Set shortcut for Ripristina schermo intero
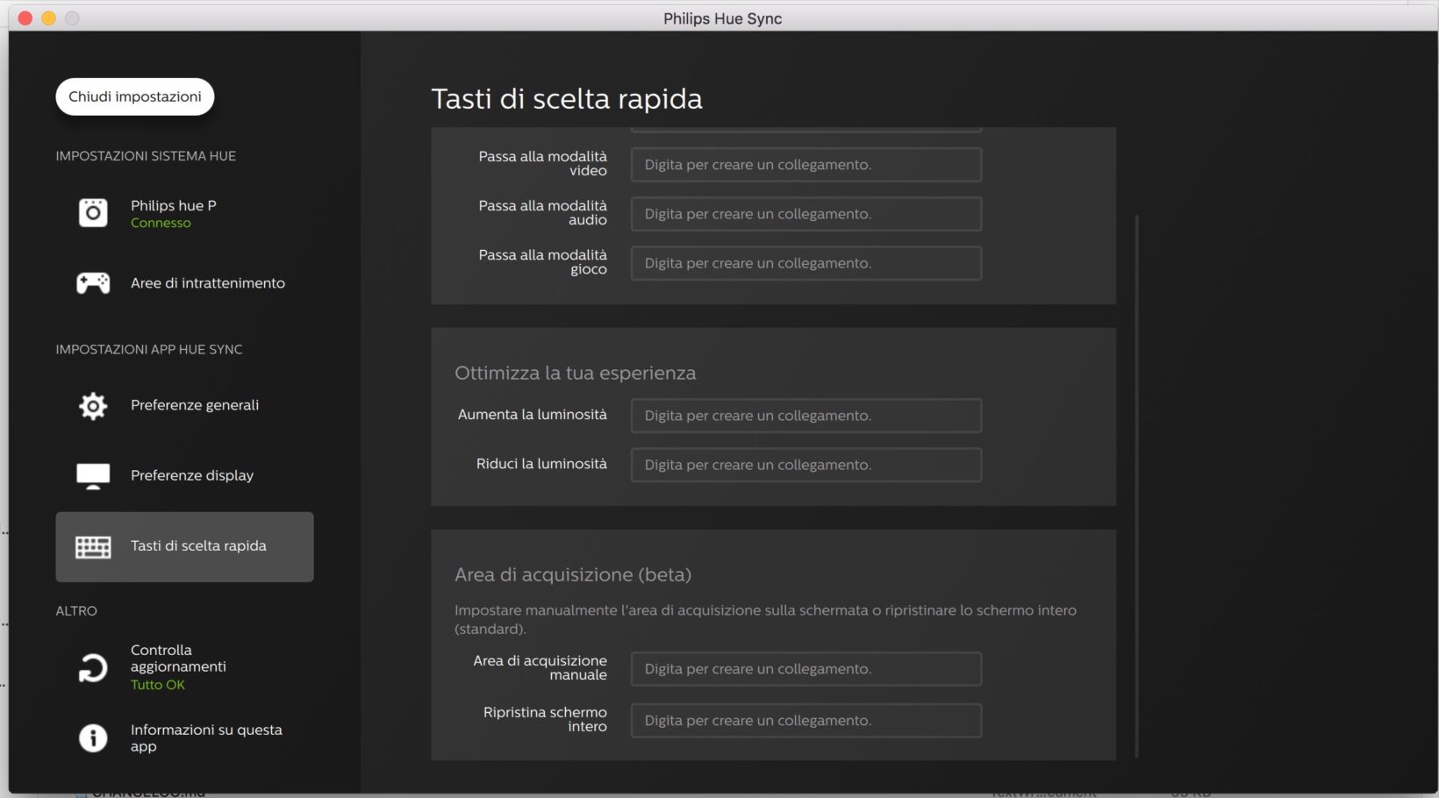This screenshot has width=1439, height=798. click(x=805, y=721)
